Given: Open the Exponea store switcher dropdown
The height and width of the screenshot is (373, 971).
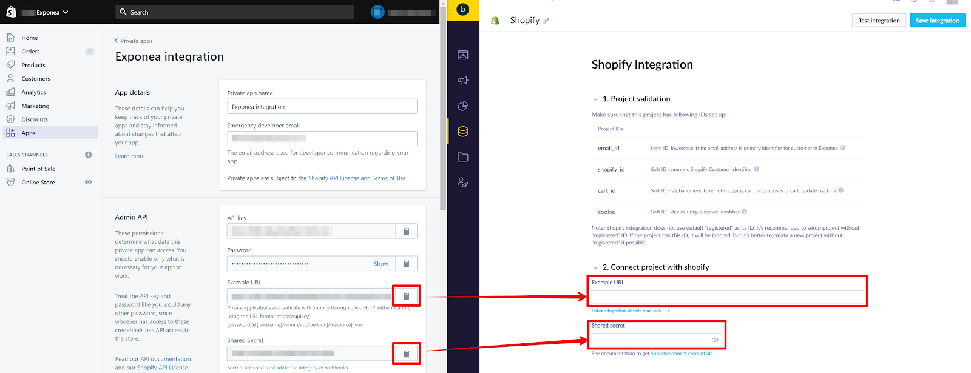Looking at the screenshot, I should [x=46, y=12].
